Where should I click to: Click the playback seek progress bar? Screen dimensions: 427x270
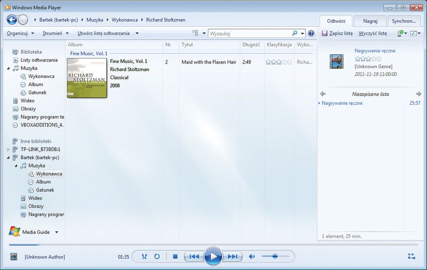[213, 245]
